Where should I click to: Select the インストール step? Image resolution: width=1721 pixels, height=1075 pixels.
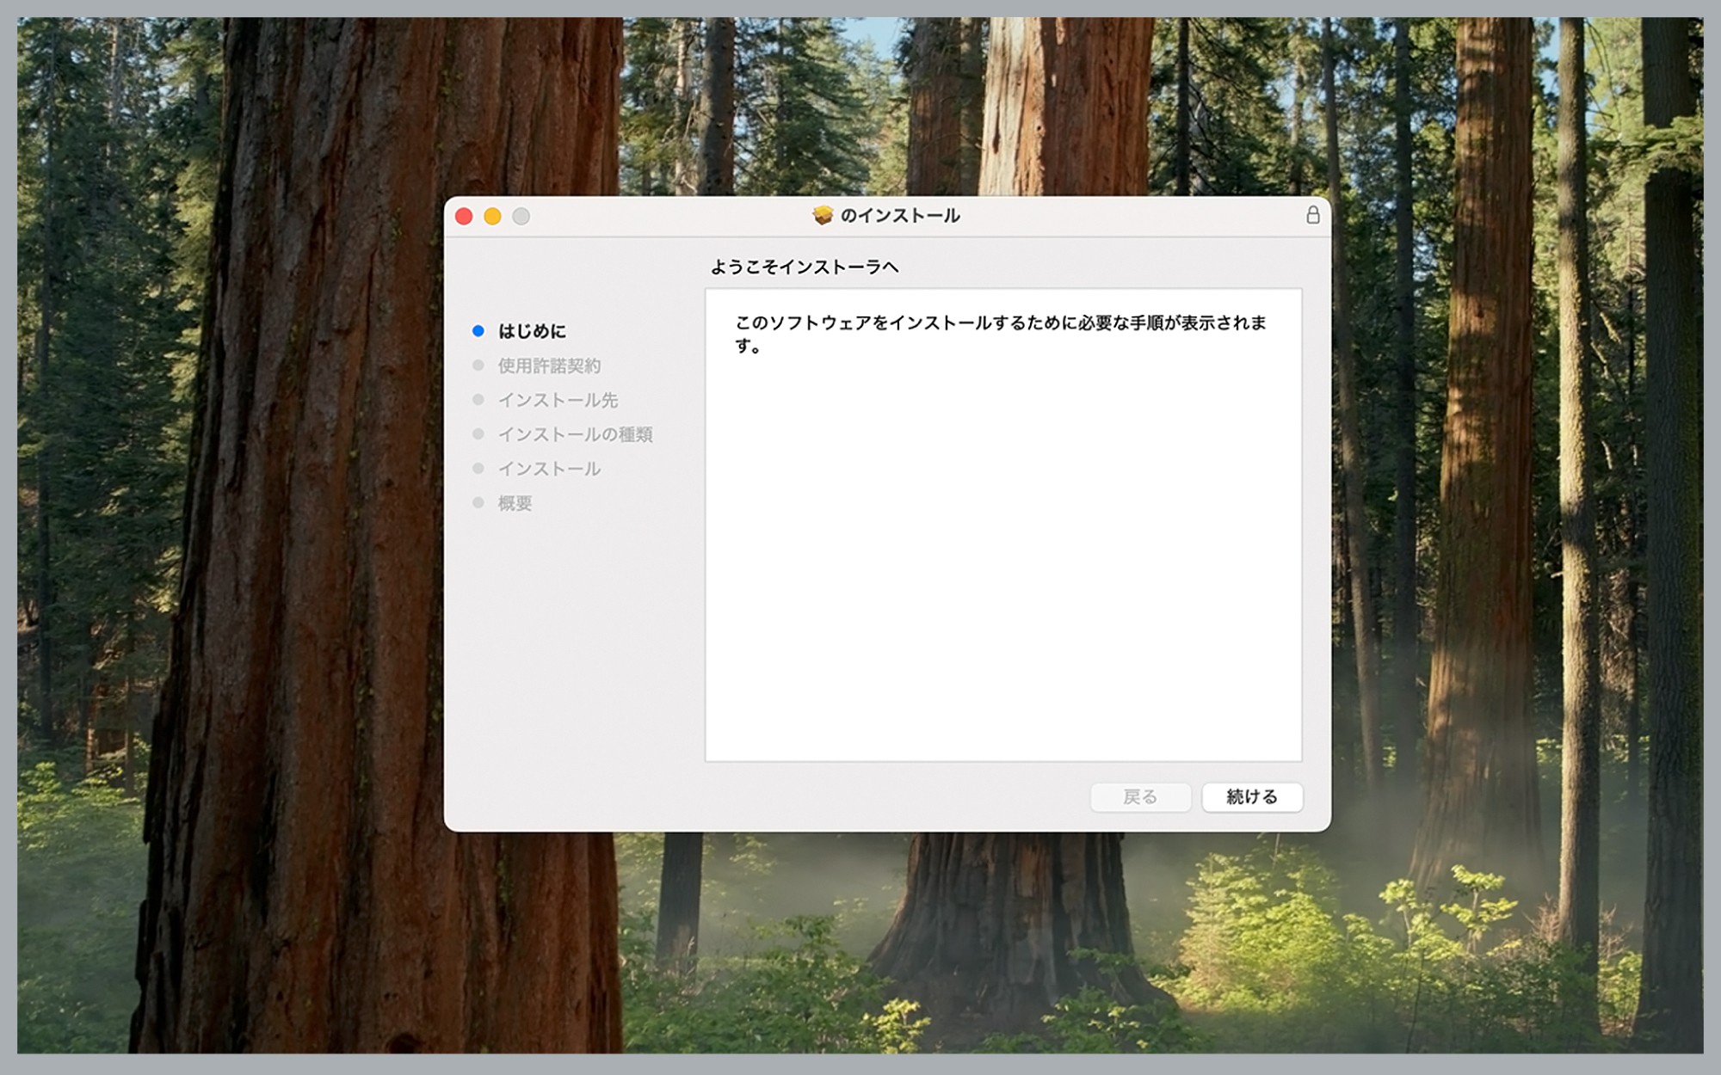(x=549, y=469)
